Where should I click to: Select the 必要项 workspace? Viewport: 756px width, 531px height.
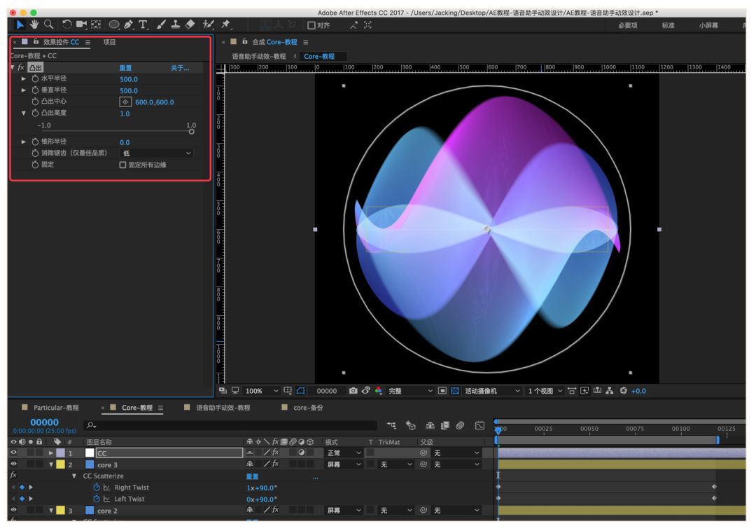[628, 25]
